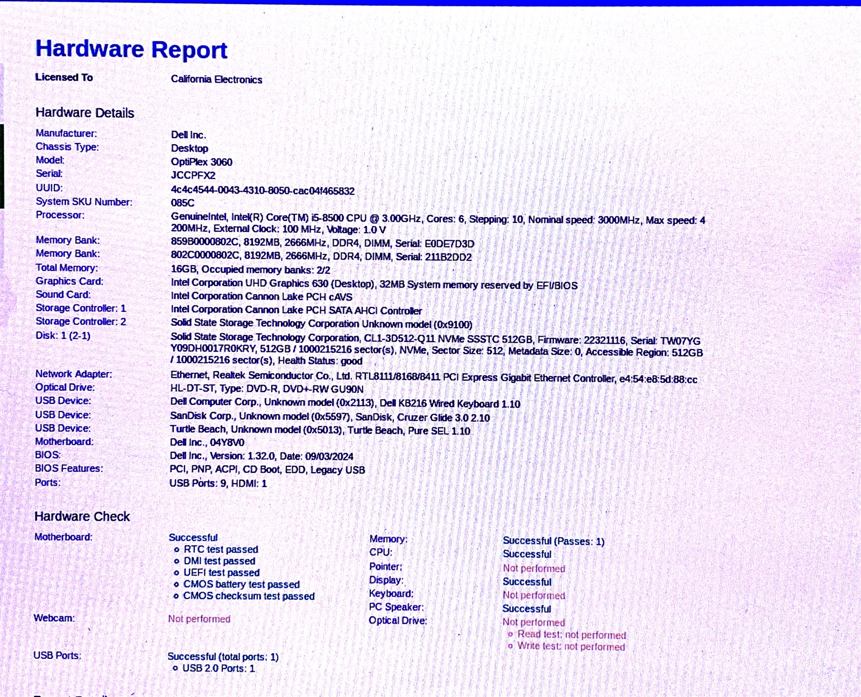Viewport: 861px width, 697px height.
Task: Click the System SKU Number label
Action: pos(84,202)
